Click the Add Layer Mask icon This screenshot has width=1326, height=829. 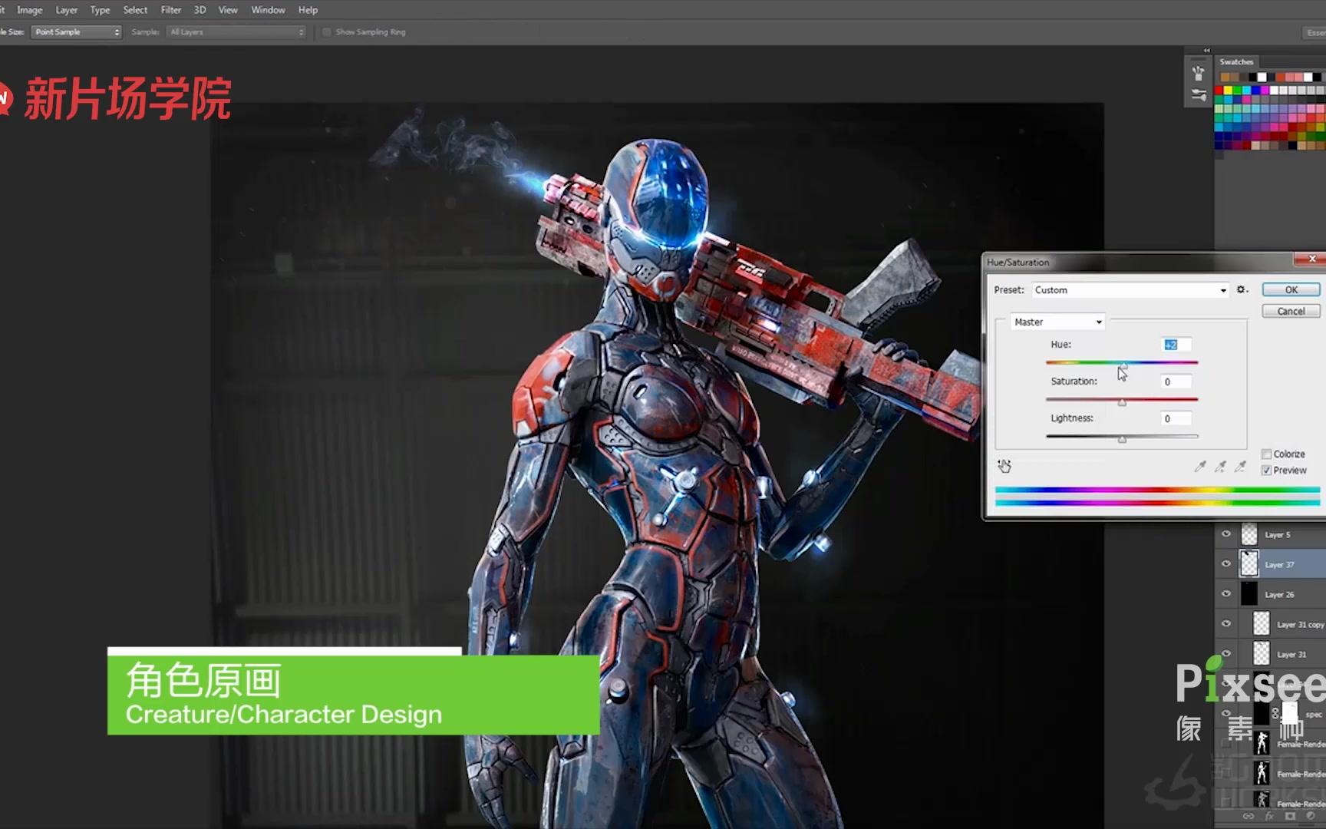click(1290, 817)
